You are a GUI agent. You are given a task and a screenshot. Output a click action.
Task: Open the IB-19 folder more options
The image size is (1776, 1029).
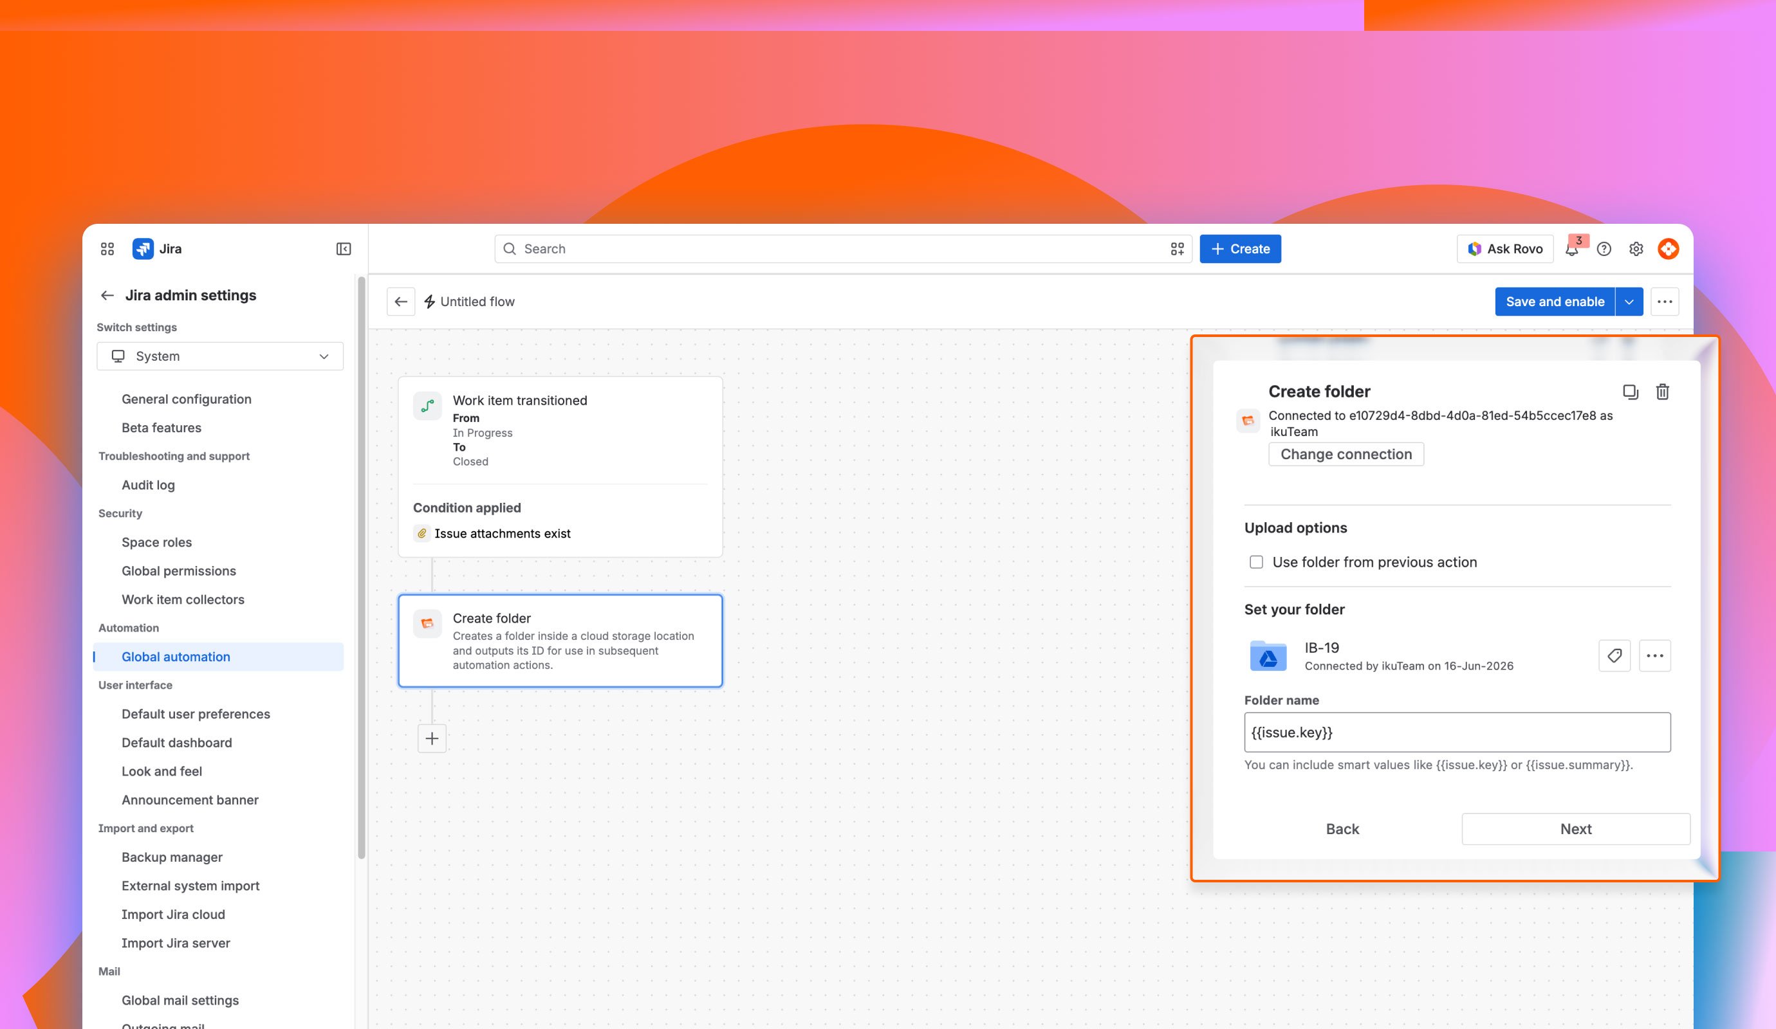click(x=1655, y=656)
